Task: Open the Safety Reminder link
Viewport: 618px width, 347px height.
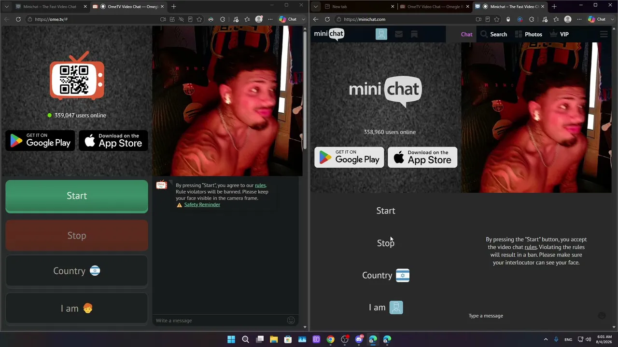Action: [202, 204]
